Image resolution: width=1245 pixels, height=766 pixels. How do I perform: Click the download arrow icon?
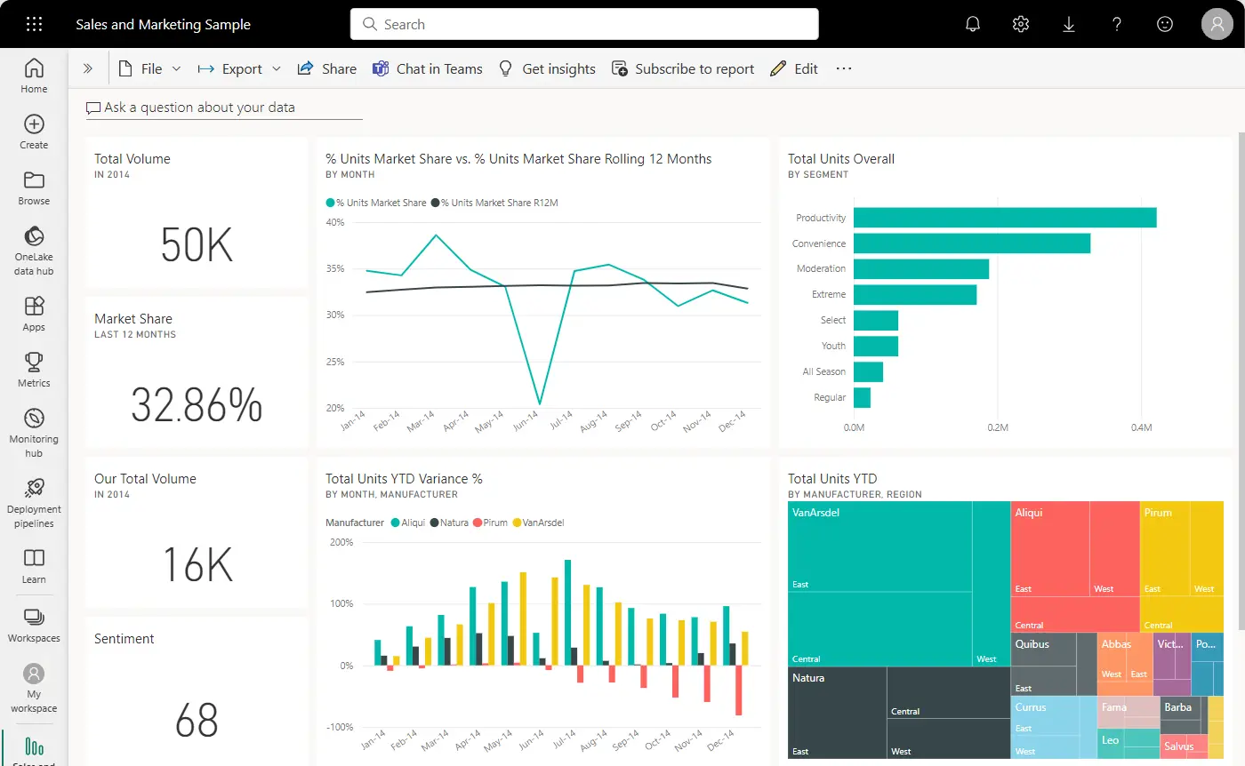point(1069,24)
